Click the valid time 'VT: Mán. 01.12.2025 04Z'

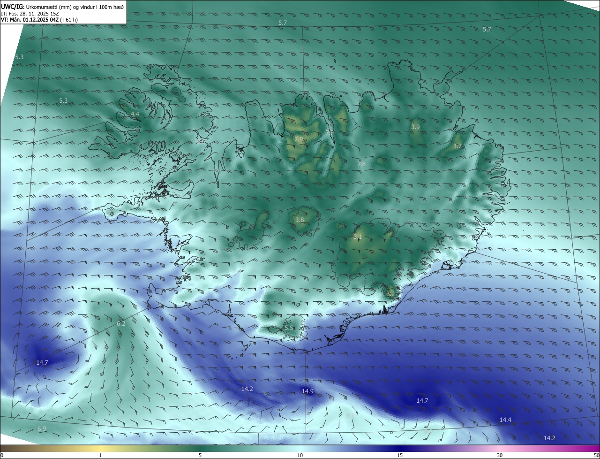pos(30,20)
